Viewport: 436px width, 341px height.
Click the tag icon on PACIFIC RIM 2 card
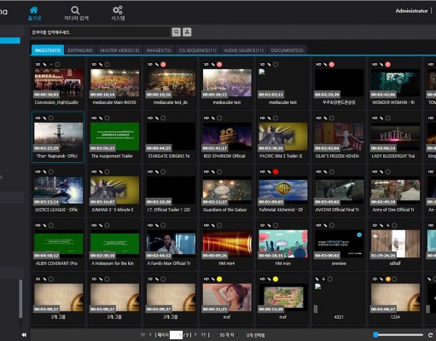tap(269, 118)
